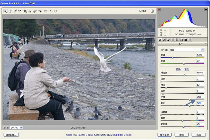Select the Zoom tool in the toolbar

point(5,11)
